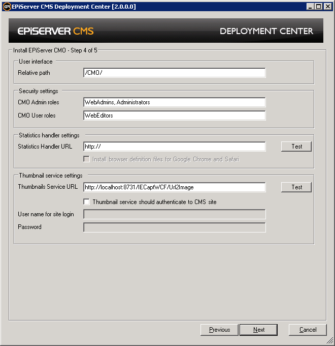This screenshot has width=335, height=346.
Task: Click the 'Statistics handler settings' group title
Action: 49,135
